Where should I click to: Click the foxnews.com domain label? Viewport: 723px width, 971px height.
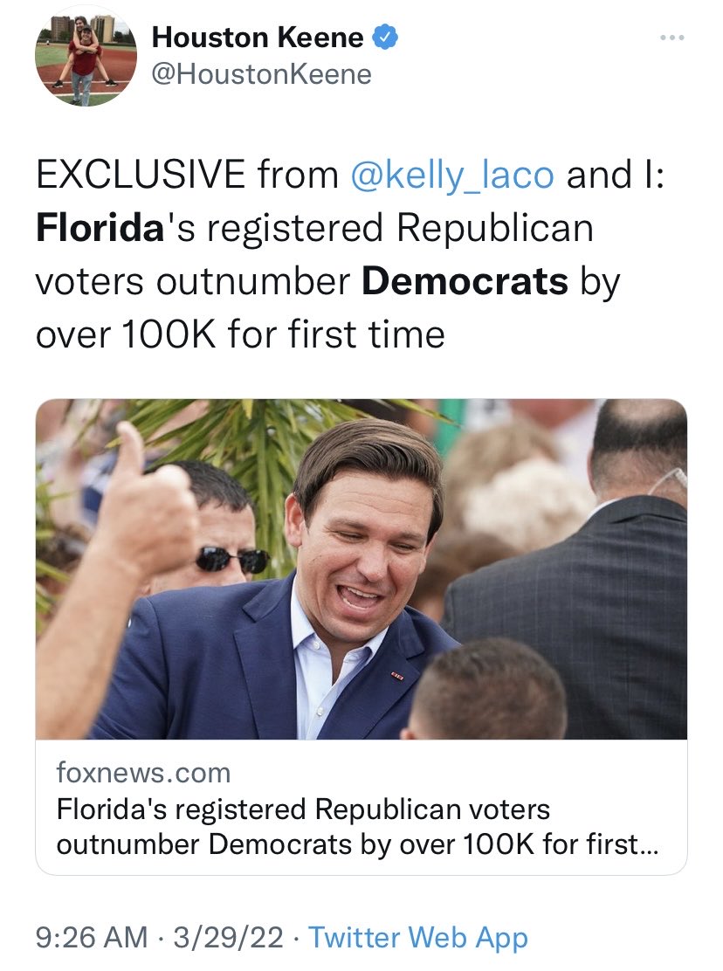point(143,773)
